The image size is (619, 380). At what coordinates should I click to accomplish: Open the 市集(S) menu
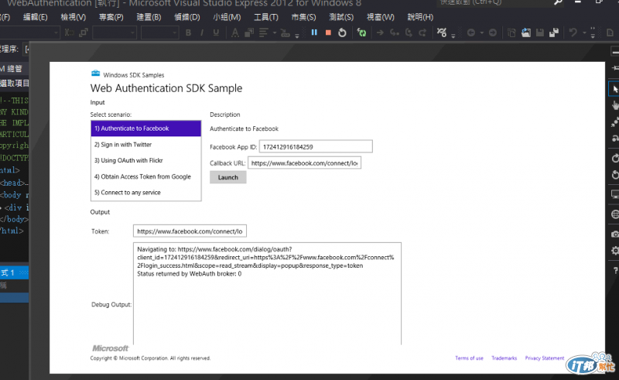(x=303, y=17)
